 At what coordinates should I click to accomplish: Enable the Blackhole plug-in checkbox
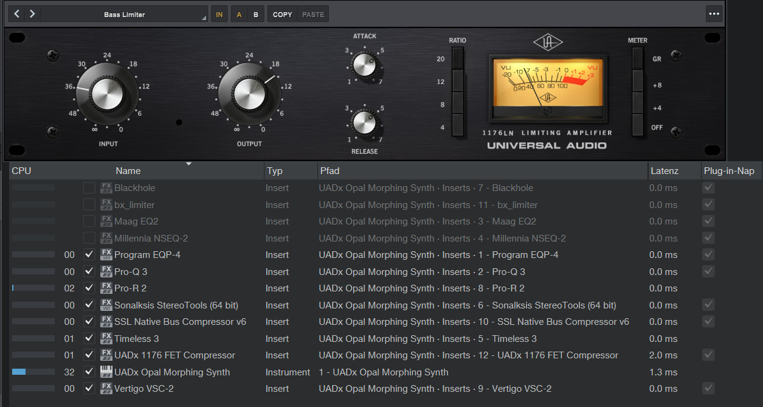click(x=89, y=188)
